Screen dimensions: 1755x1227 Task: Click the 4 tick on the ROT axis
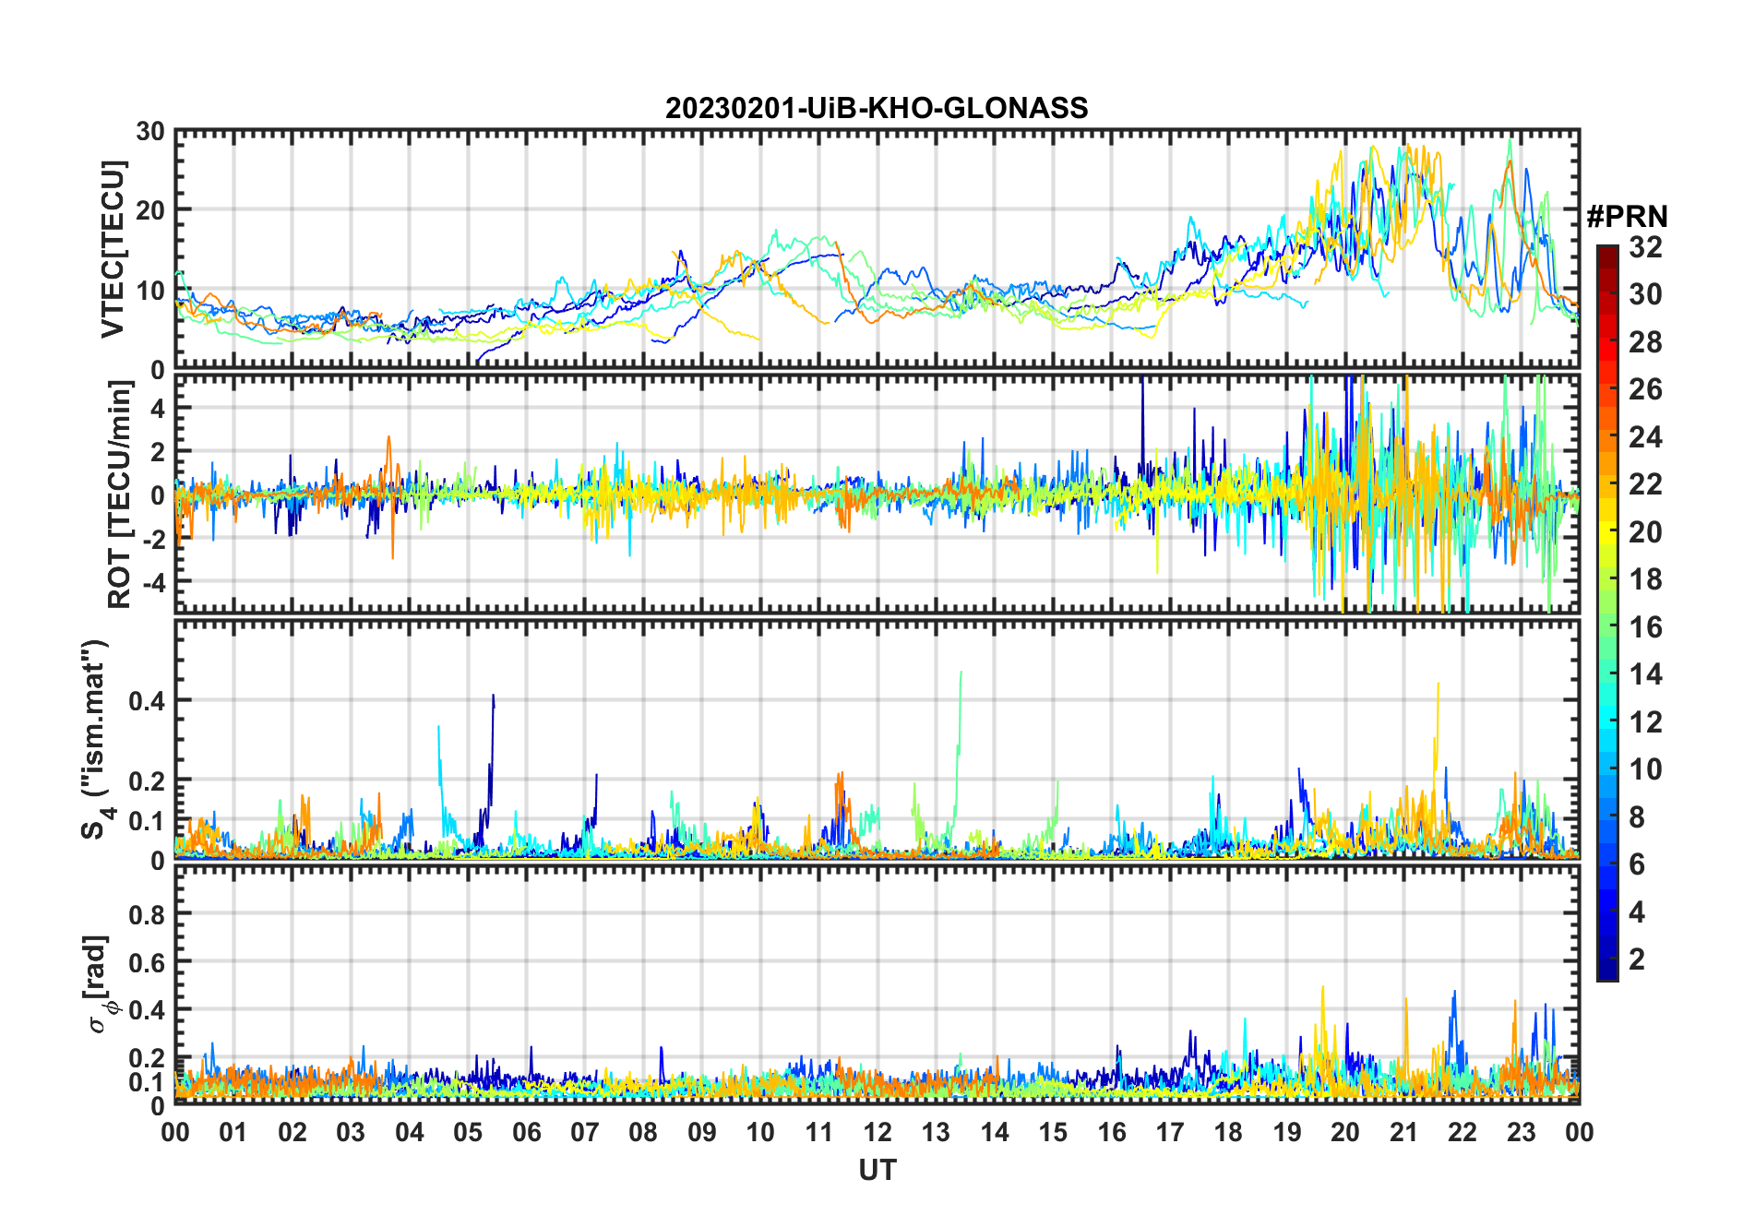(158, 408)
